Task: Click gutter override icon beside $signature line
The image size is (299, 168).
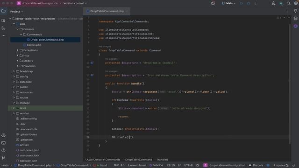Action: point(92,63)
